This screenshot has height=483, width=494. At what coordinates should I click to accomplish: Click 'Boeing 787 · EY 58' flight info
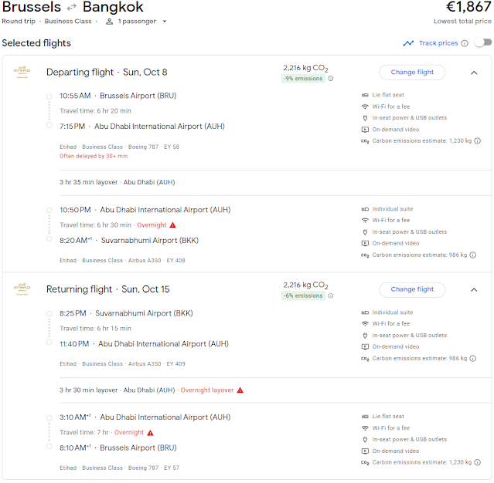154,147
